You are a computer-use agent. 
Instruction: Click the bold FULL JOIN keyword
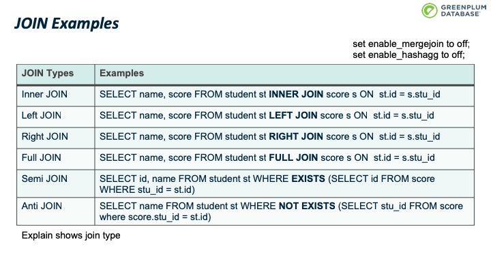pyautogui.click(x=293, y=157)
